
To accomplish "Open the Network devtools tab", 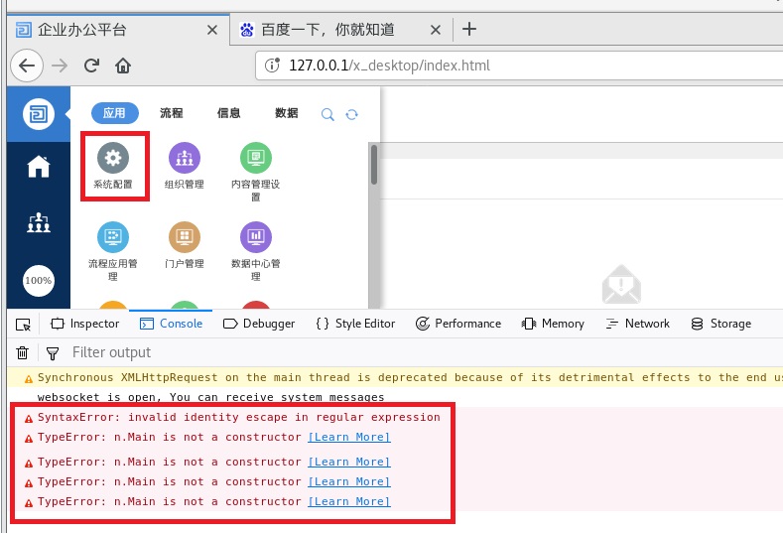I will (x=637, y=324).
